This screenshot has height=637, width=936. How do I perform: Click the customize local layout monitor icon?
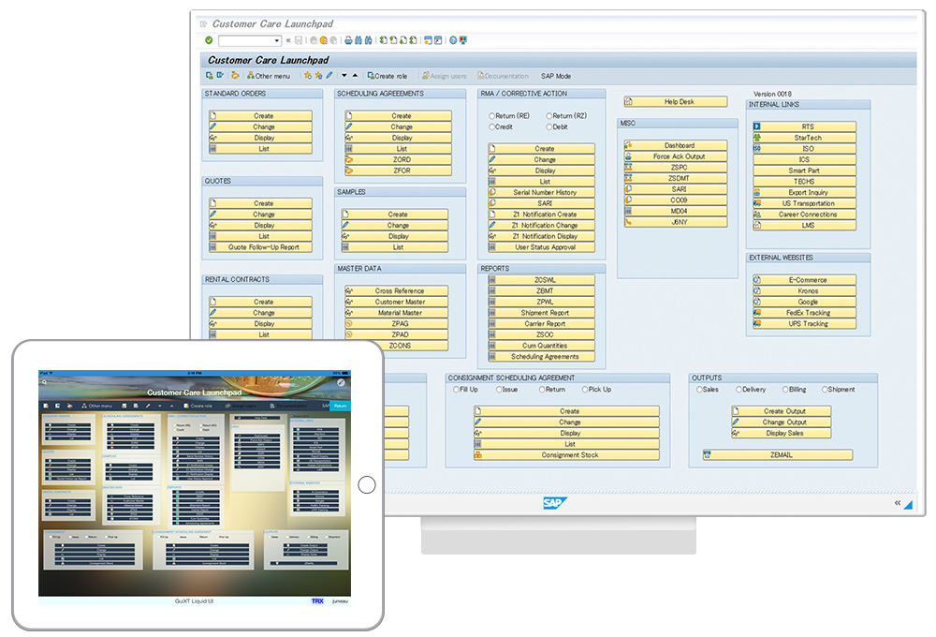coord(463,40)
